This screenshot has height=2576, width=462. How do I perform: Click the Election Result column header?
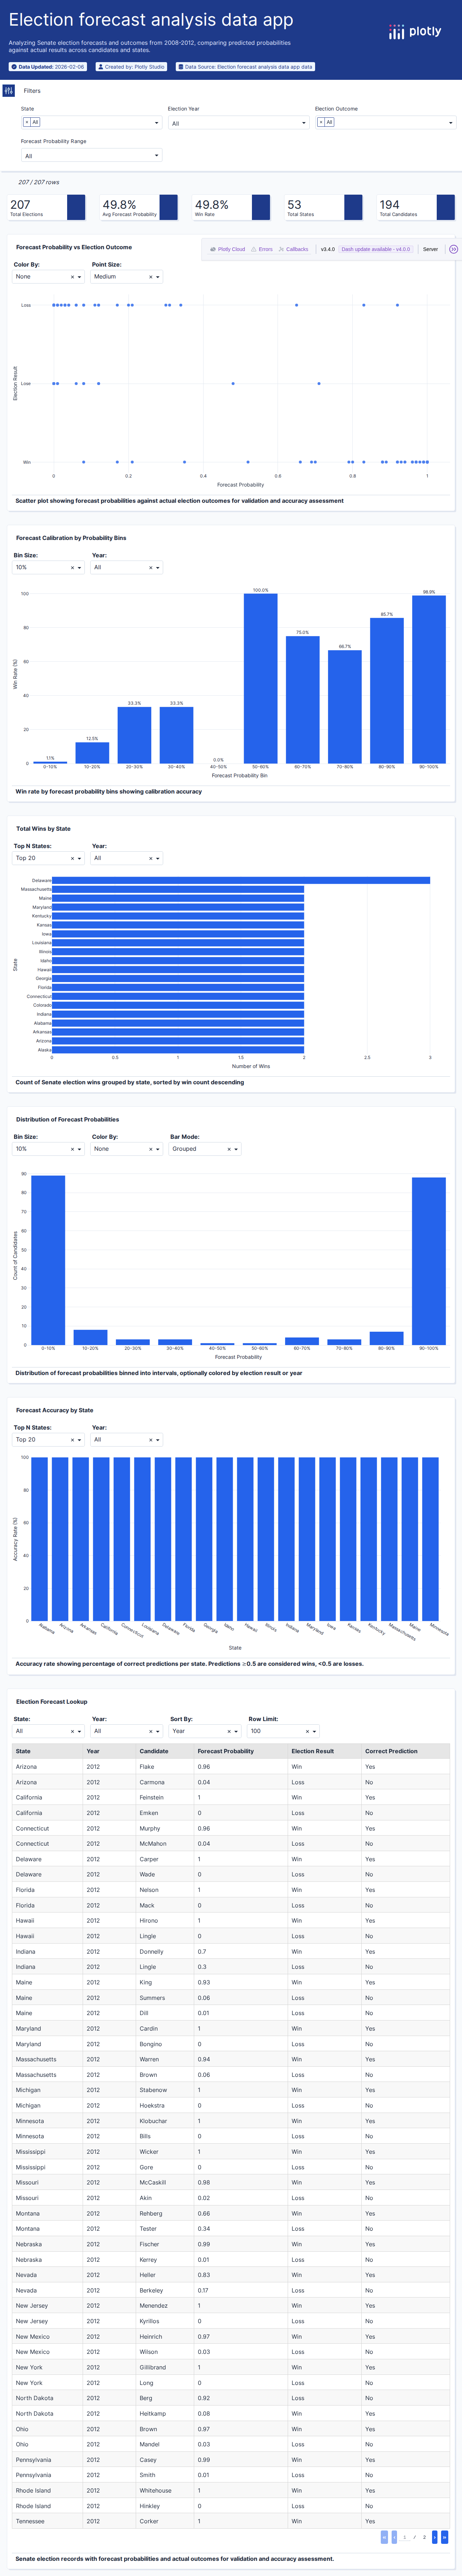tap(325, 1751)
